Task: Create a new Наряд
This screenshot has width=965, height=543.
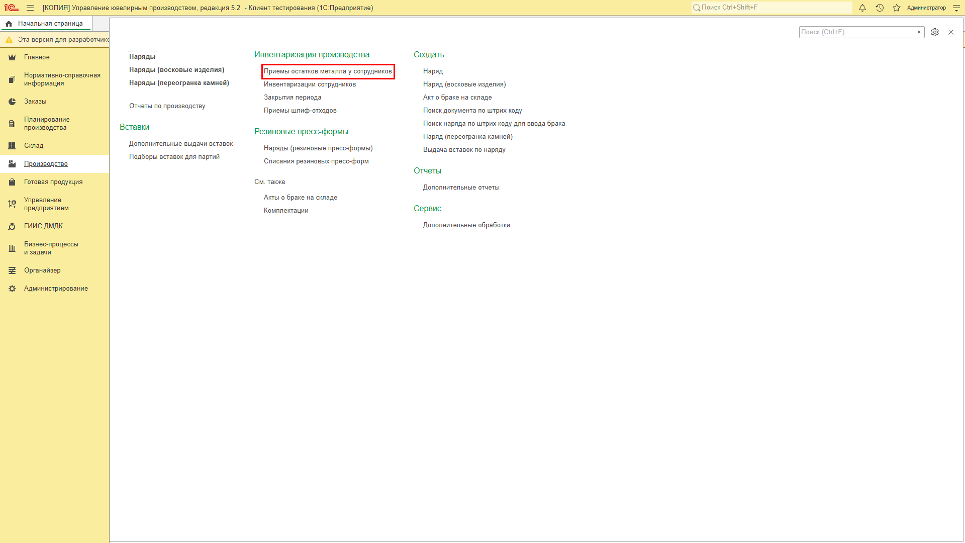Action: (433, 71)
